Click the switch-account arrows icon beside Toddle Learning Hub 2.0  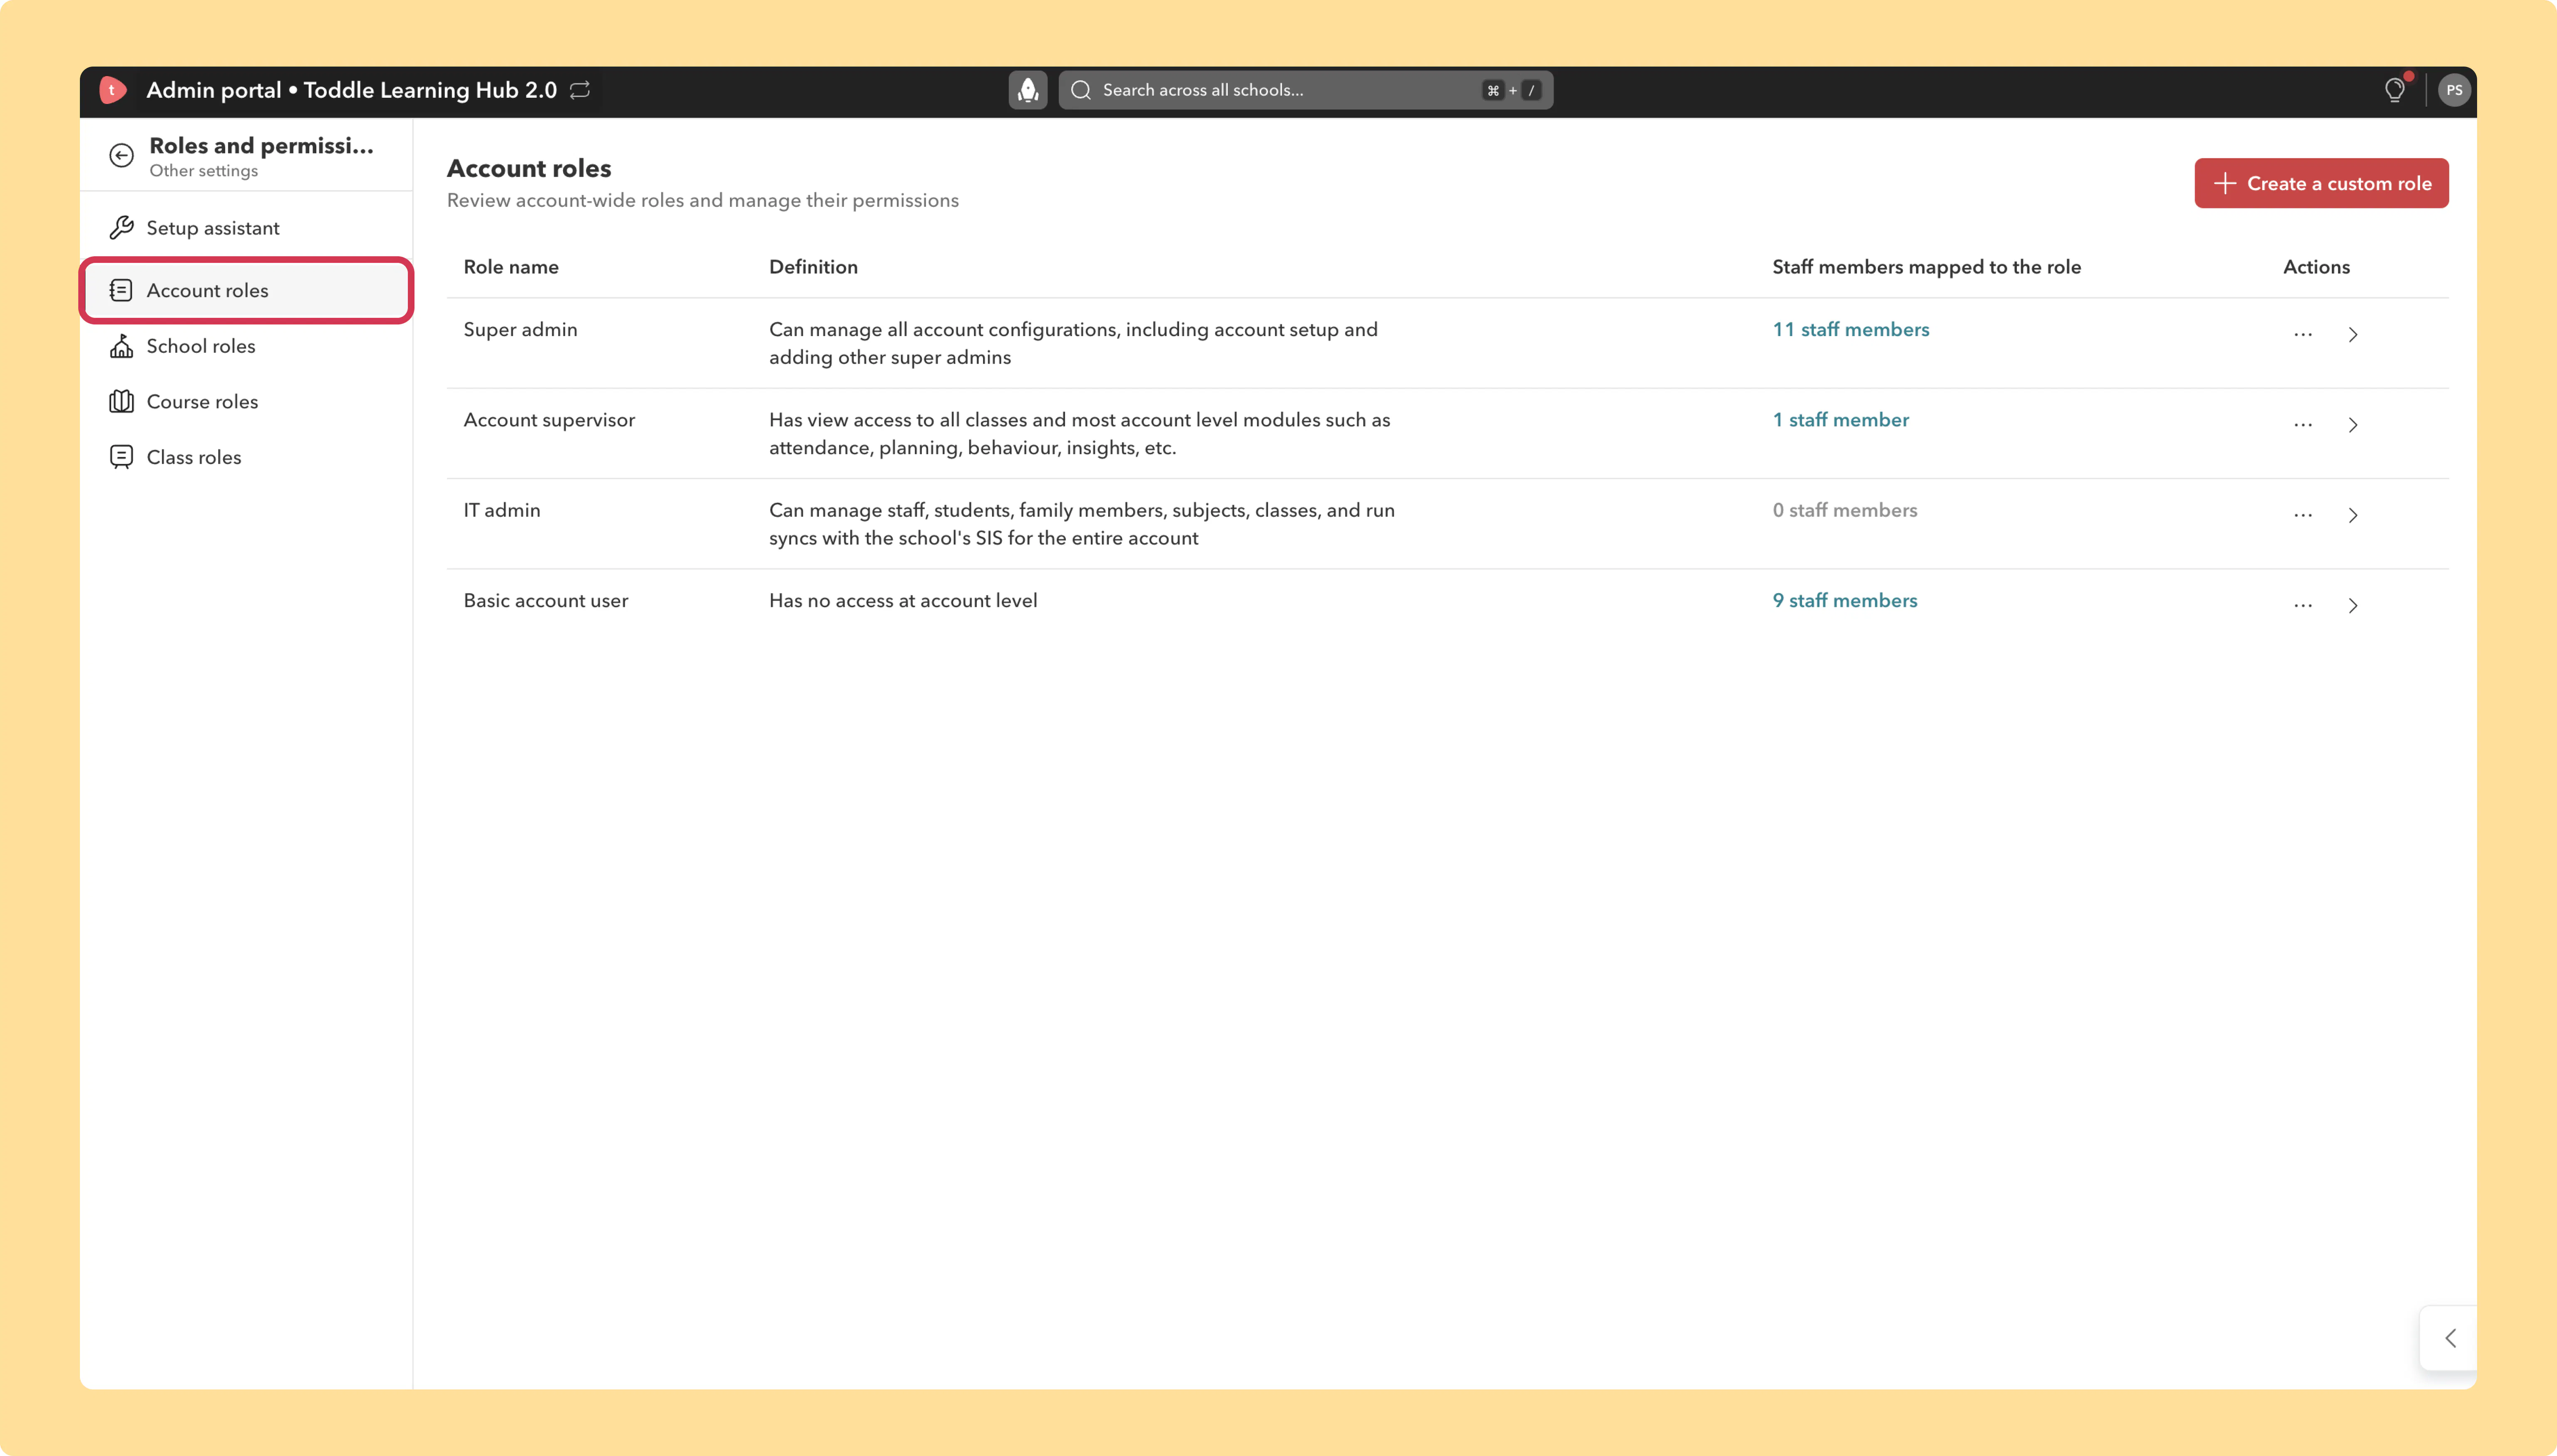(580, 90)
